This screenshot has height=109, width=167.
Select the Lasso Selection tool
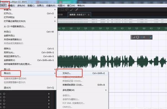[67, 10]
